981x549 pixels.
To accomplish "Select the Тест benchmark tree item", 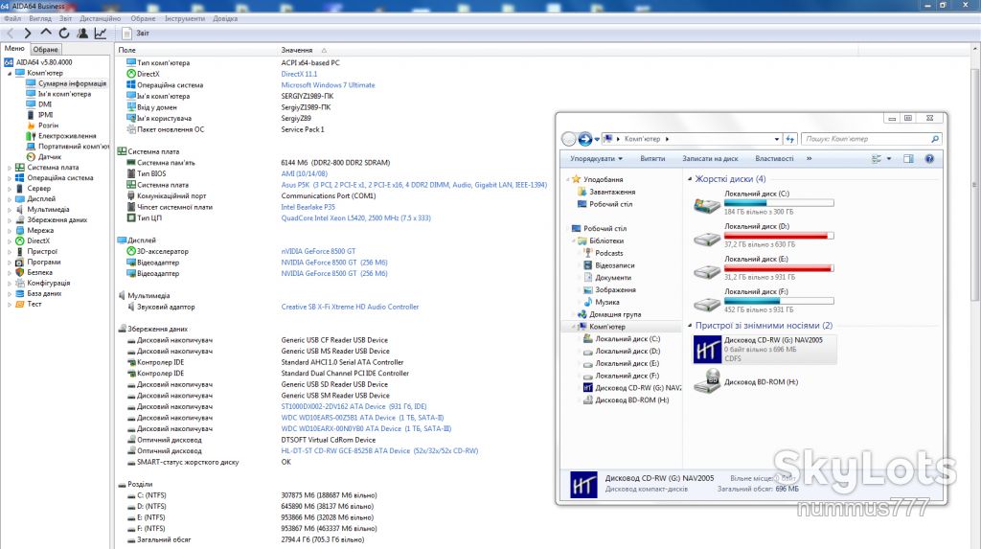I will (34, 305).
